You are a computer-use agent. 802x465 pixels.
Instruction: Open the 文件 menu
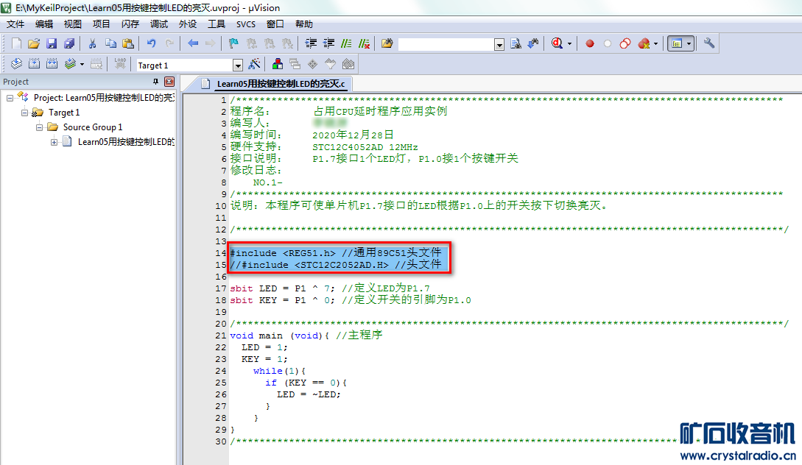tap(15, 24)
